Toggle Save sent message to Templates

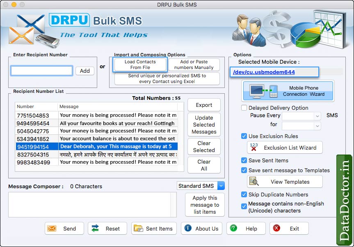tap(244, 170)
